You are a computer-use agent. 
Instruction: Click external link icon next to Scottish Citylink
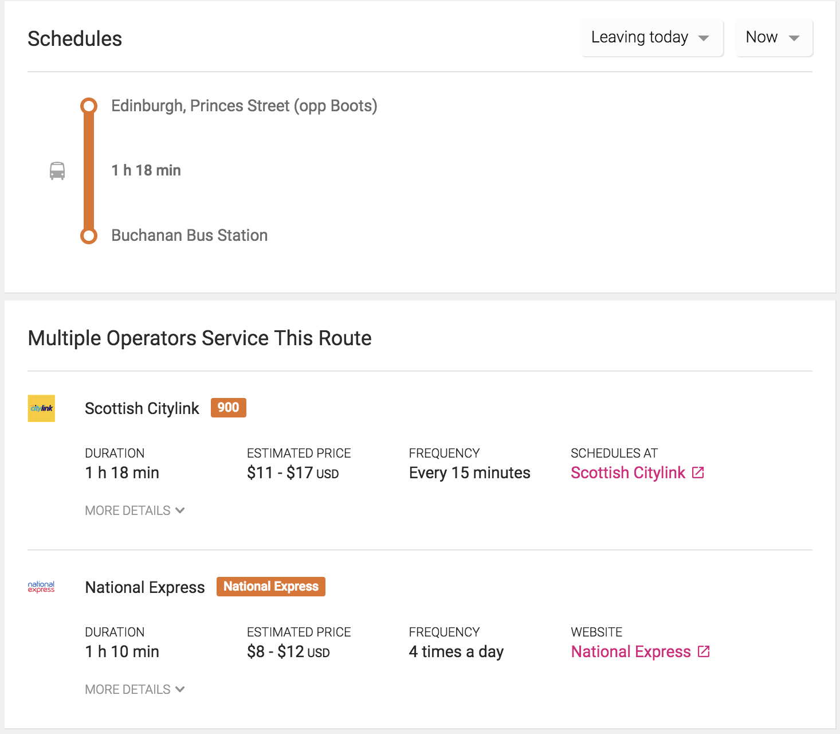698,473
